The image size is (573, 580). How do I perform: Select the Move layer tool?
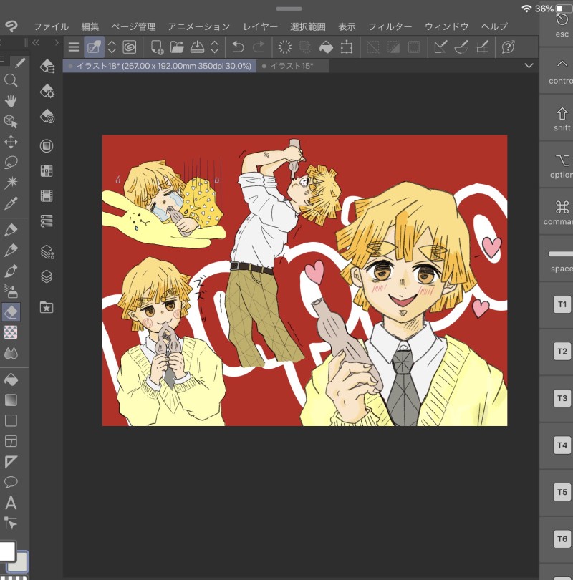[11, 142]
